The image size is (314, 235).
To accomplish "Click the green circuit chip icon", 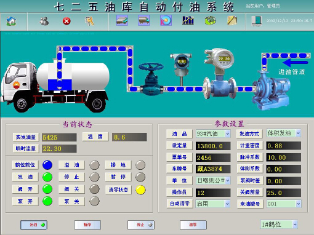I will (210, 20).
